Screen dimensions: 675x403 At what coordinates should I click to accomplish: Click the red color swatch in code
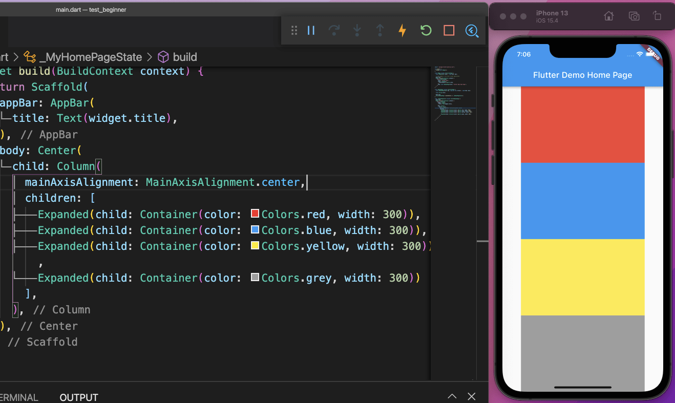[255, 214]
